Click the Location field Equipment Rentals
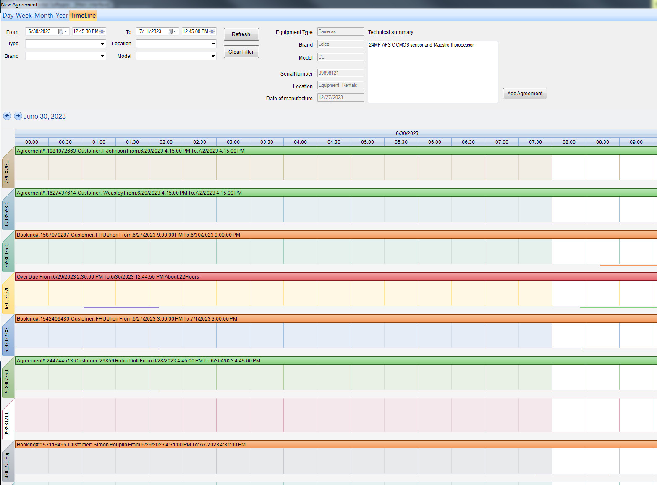 341,85
